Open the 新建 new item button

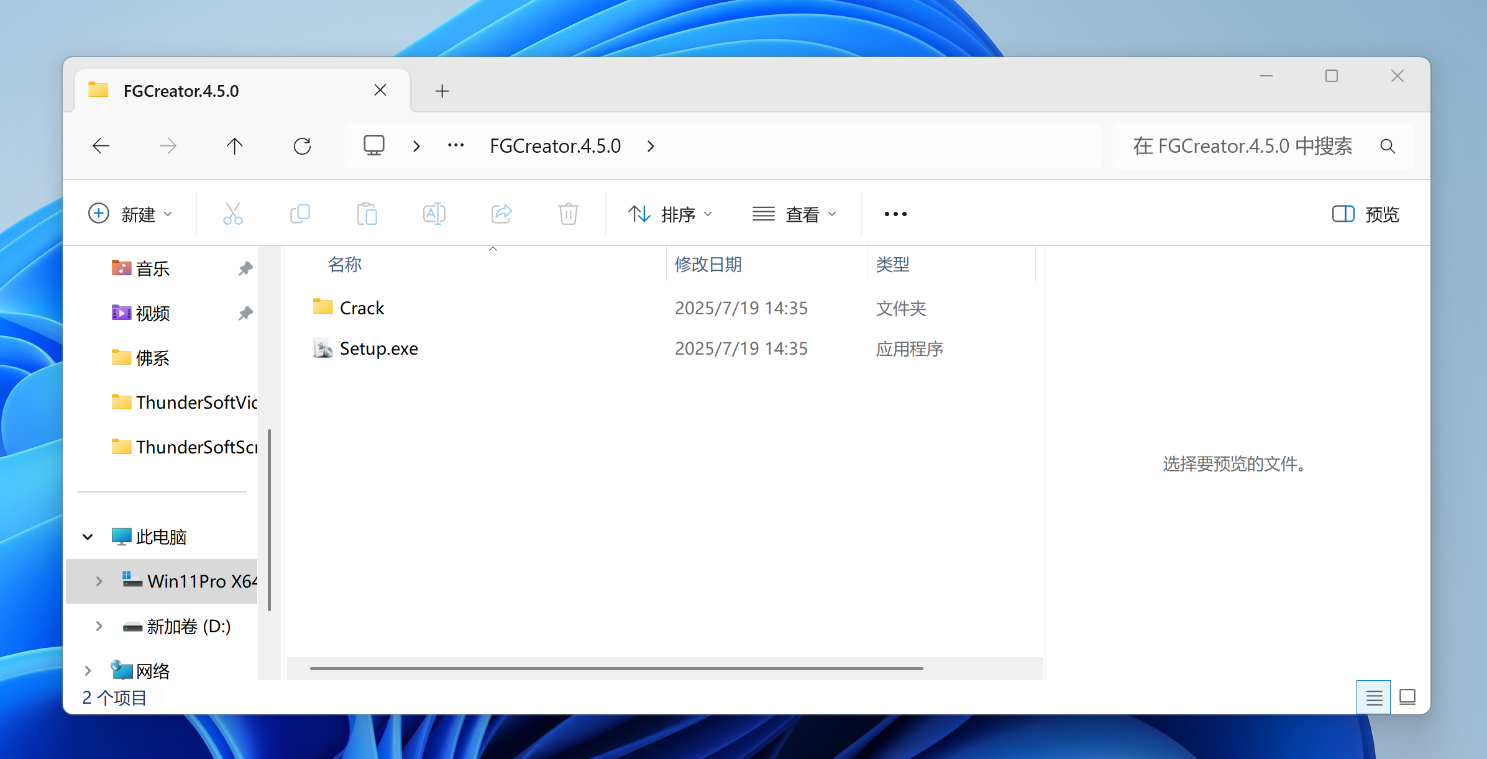(130, 214)
